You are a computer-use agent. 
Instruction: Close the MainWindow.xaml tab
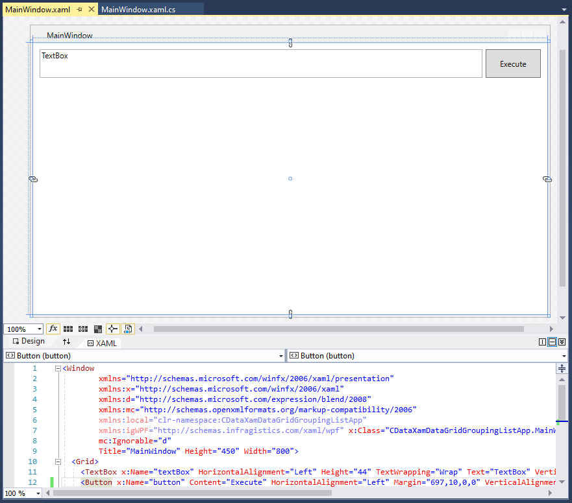pos(91,10)
